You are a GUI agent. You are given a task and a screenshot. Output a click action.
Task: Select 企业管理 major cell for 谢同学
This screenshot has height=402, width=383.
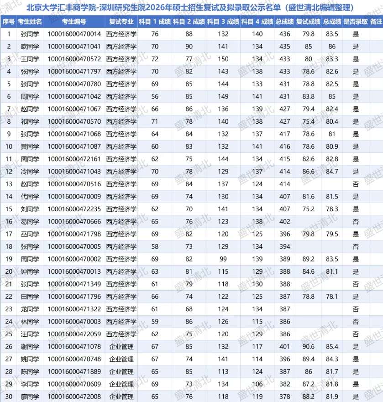point(121,346)
